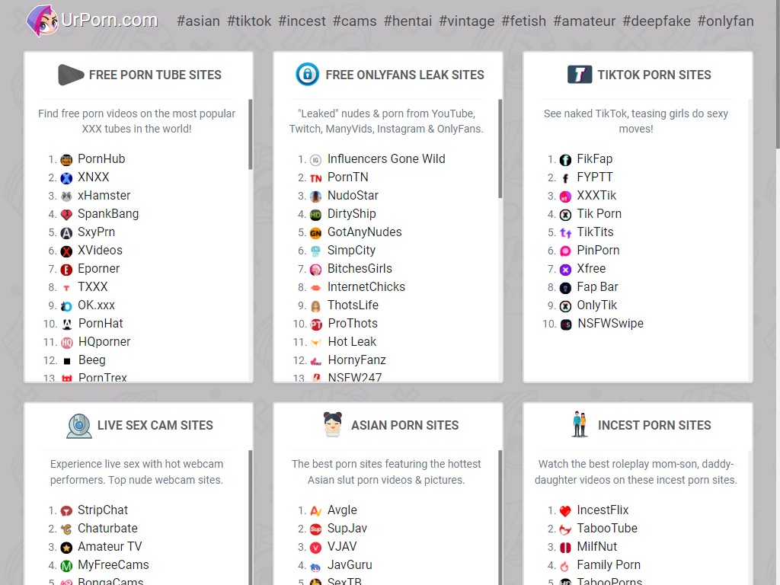The height and width of the screenshot is (585, 780).
Task: Open the OK.xxx link
Action: (x=97, y=305)
